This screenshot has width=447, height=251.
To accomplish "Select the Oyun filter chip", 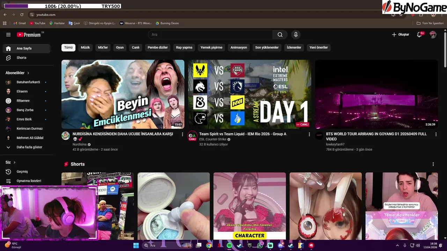I will tap(120, 47).
